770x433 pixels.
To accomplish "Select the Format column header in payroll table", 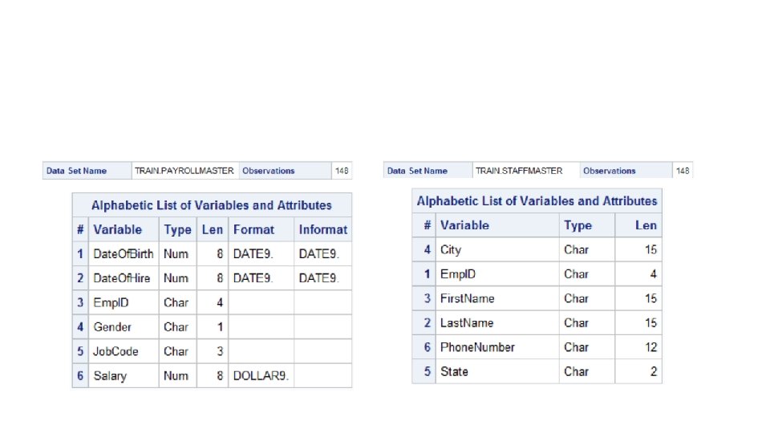I will click(261, 230).
